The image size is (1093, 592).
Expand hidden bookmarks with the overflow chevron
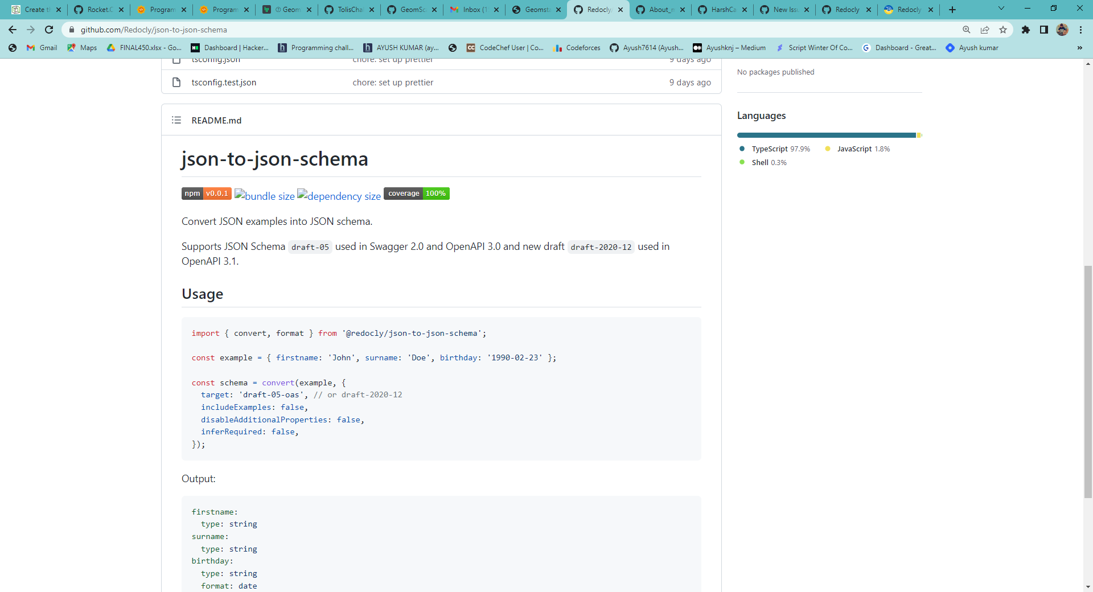tap(1079, 48)
